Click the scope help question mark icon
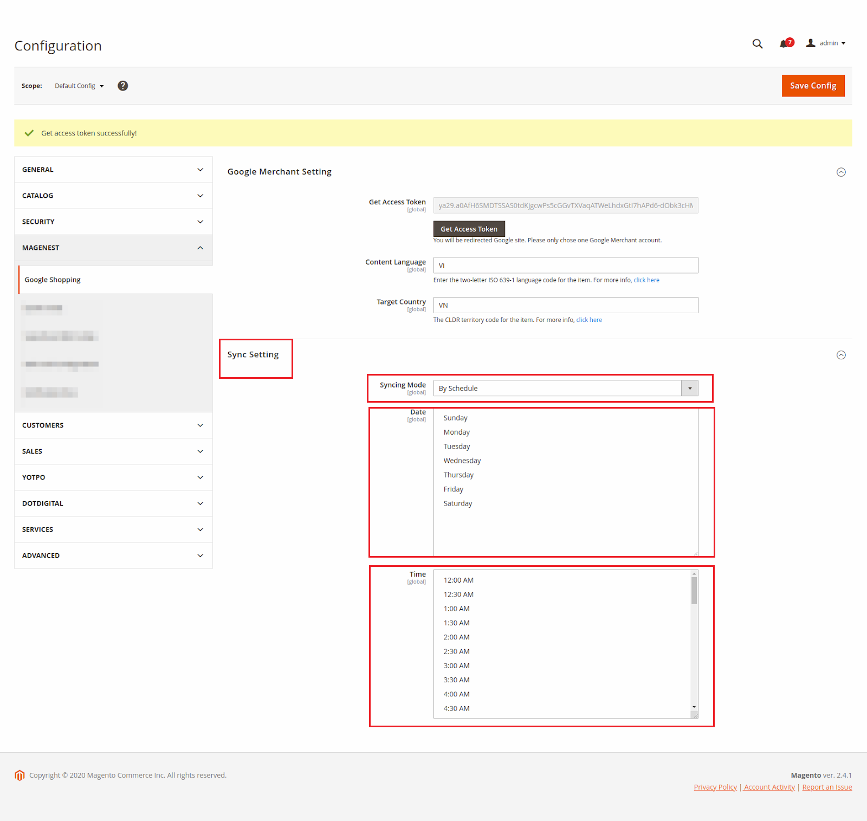This screenshot has height=821, width=867. (123, 86)
